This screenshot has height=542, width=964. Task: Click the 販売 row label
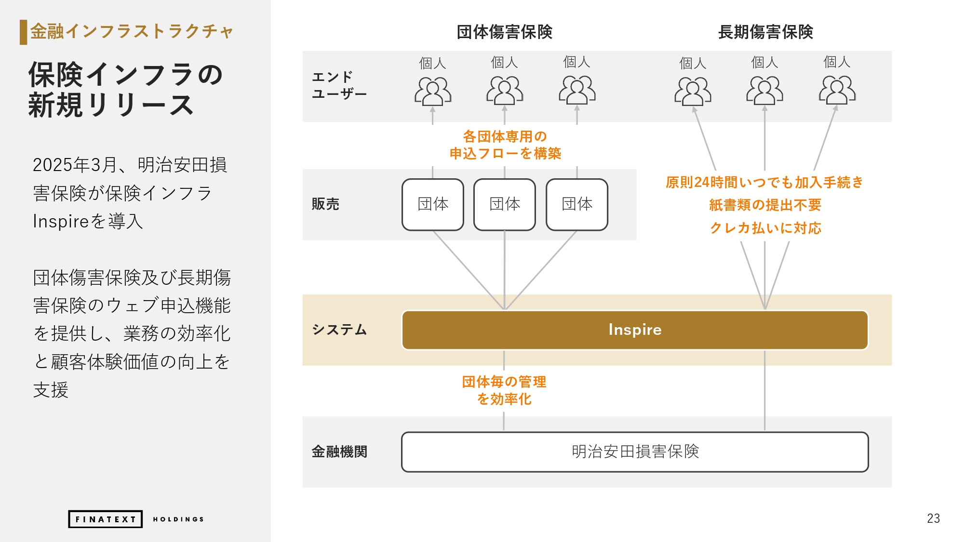pos(325,204)
